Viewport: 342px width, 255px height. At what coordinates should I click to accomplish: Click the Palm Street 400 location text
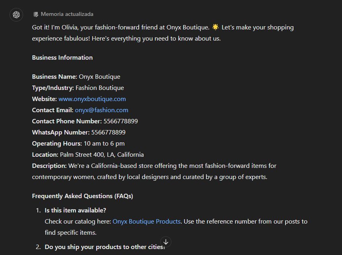[101, 155]
